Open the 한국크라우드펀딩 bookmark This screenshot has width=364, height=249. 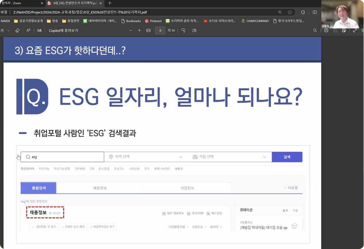pos(288,21)
